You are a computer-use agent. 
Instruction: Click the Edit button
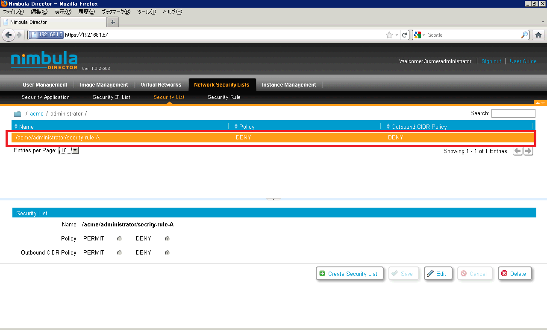click(438, 274)
